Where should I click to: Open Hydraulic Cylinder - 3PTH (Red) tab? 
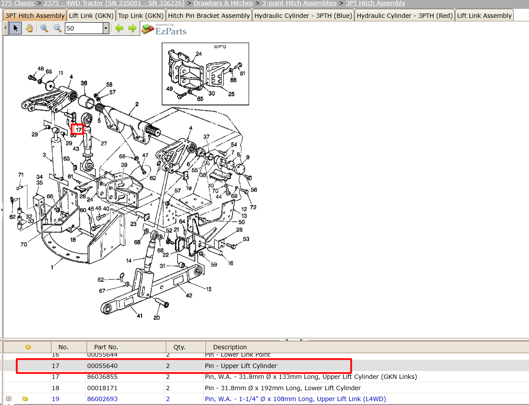[x=405, y=16]
